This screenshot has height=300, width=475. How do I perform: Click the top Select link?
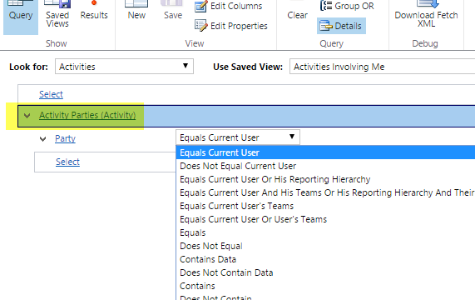click(51, 94)
